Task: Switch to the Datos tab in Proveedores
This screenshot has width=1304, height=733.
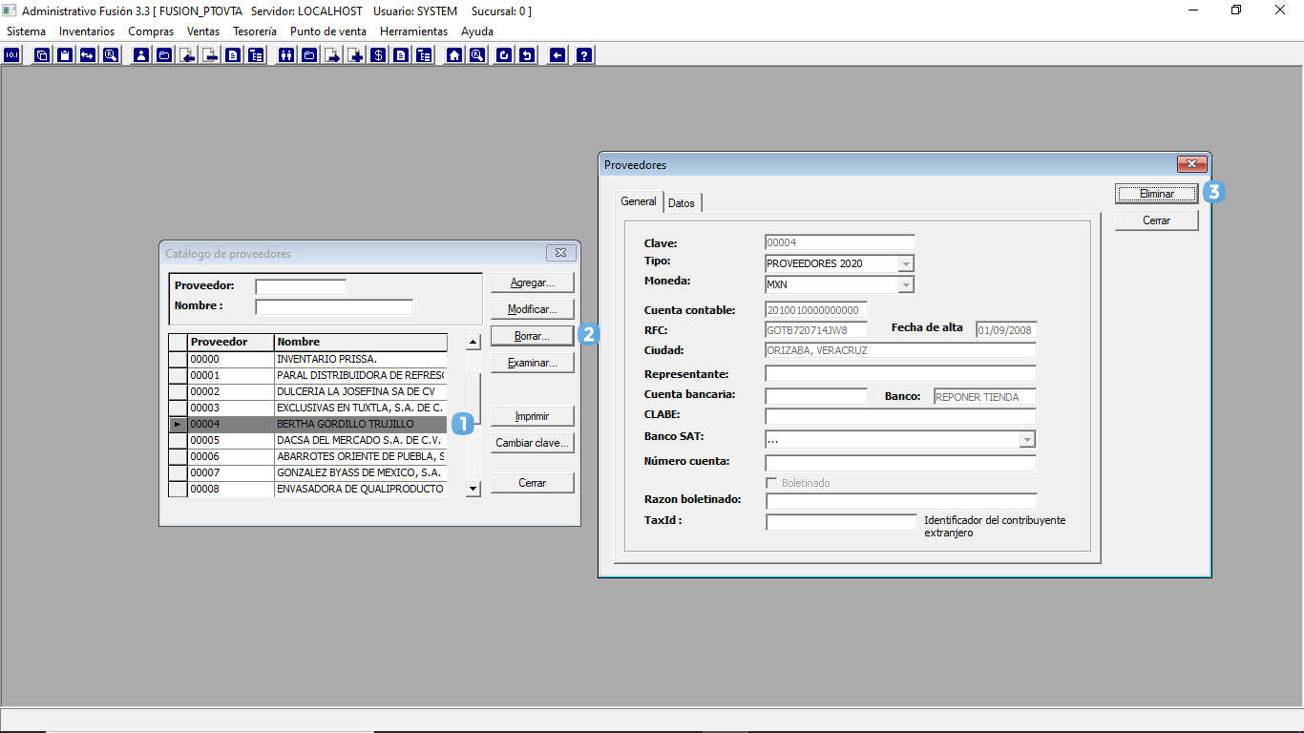Action: pos(682,203)
